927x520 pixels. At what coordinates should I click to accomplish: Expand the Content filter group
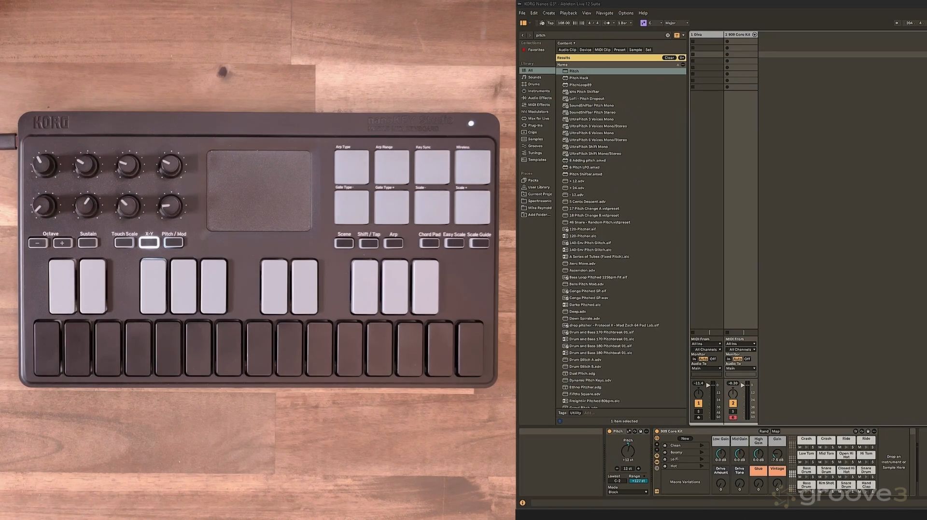click(566, 43)
